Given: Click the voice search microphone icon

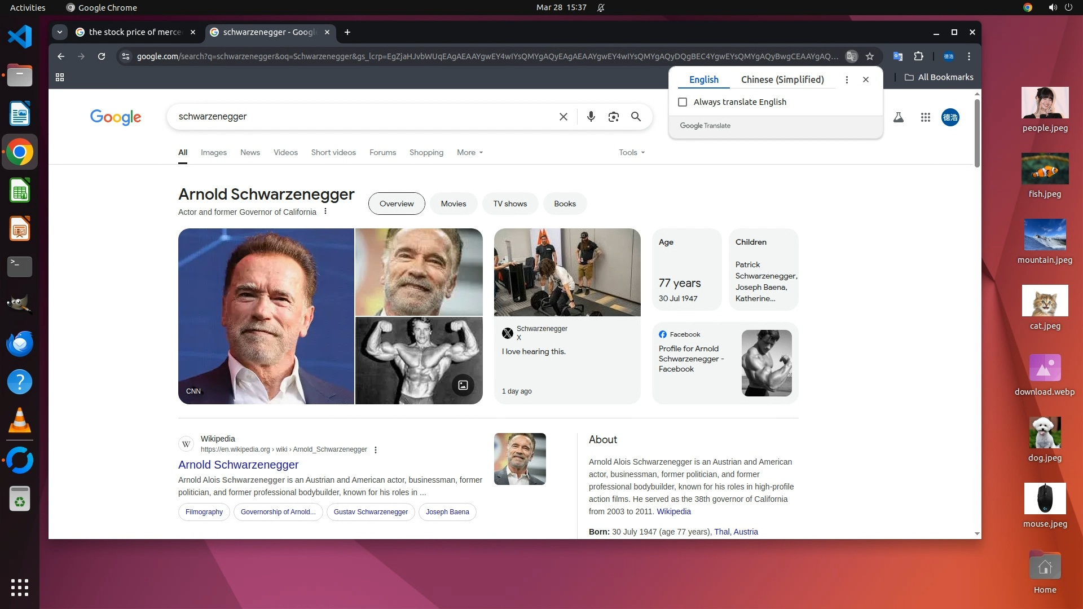Looking at the screenshot, I should (591, 117).
